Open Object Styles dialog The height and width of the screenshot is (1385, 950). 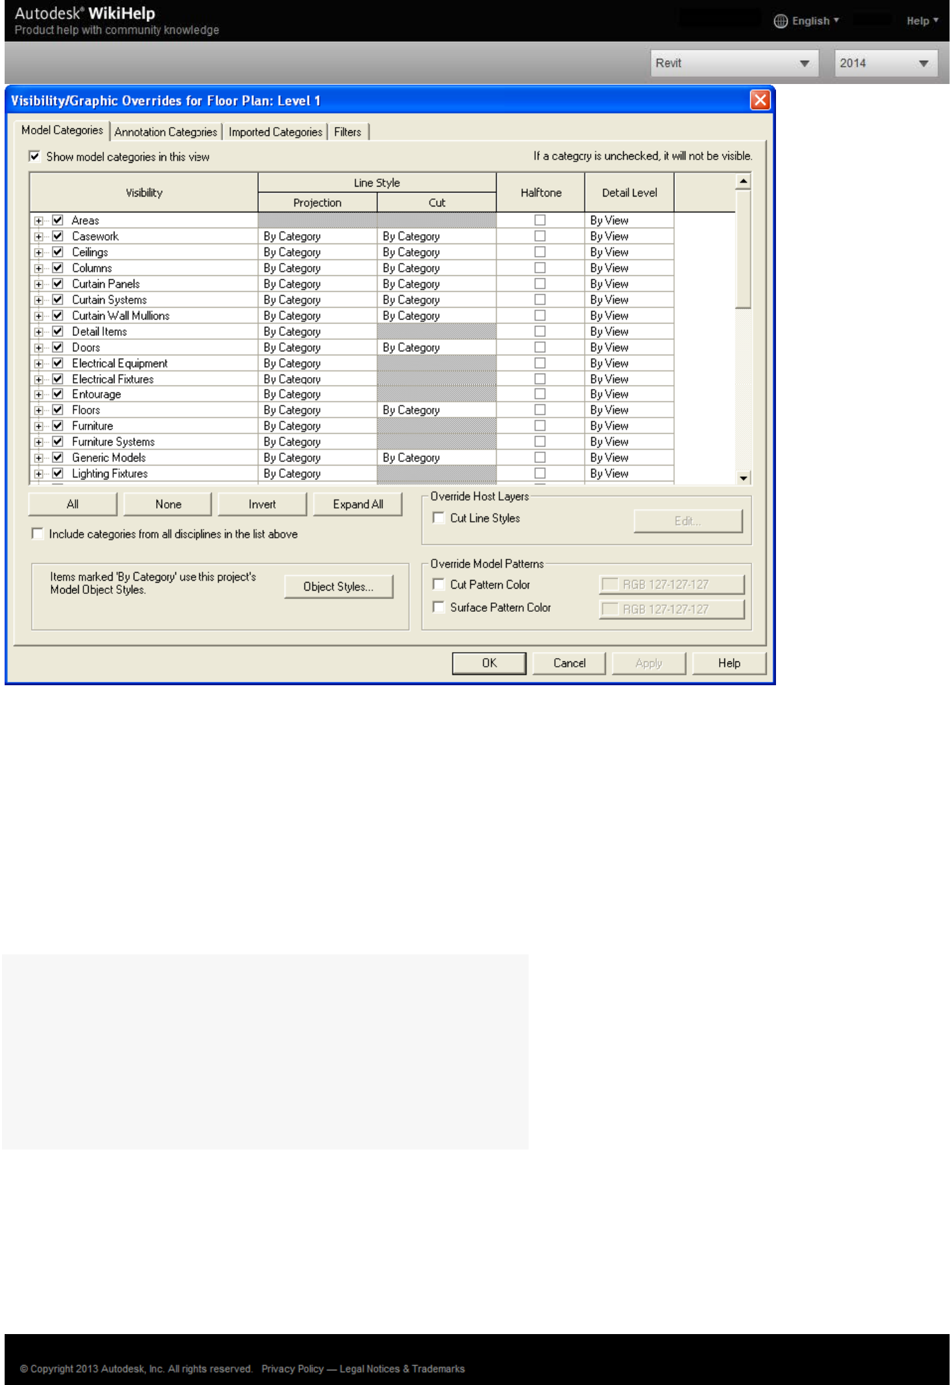tap(339, 587)
